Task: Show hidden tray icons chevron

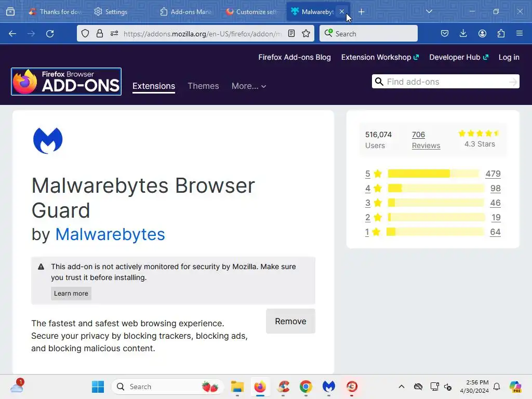Action: pos(402,387)
